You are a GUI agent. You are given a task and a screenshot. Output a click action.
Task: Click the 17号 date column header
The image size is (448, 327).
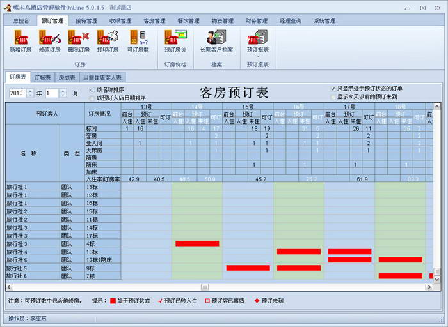[349, 107]
